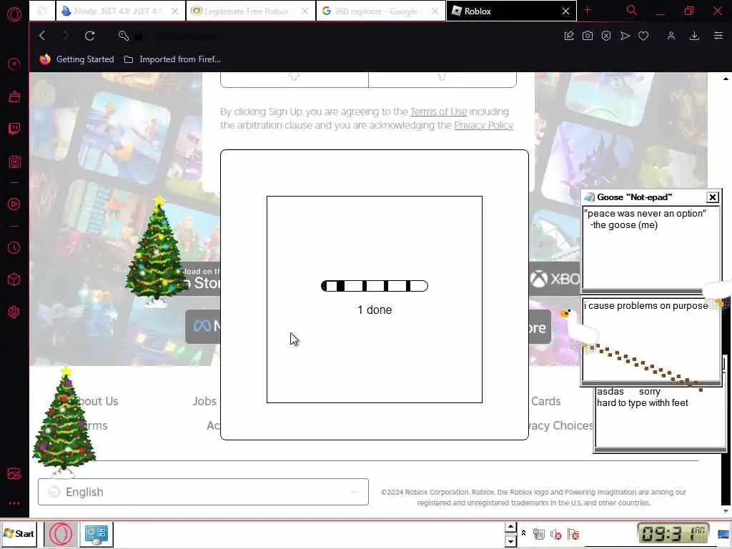Image resolution: width=732 pixels, height=549 pixels.
Task: Click the Cards footer link
Action: 545,401
